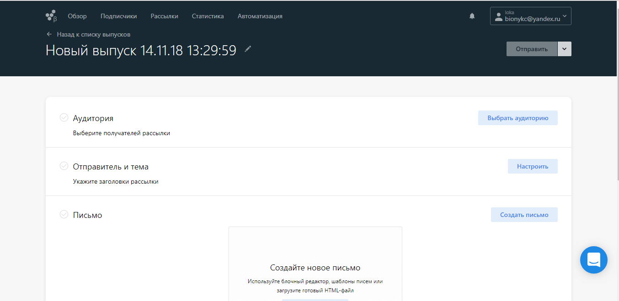619x301 pixels.
Task: Click the check circle beside Аудитория
Action: pos(64,118)
